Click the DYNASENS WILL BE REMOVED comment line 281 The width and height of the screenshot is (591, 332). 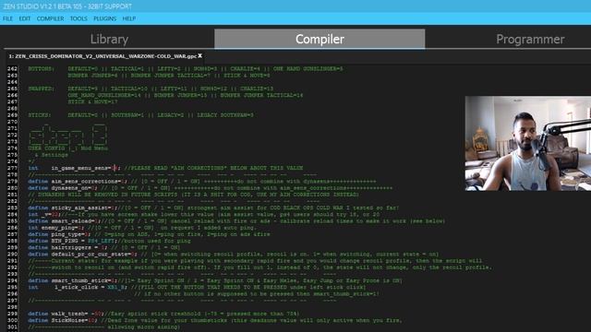click(x=193, y=195)
